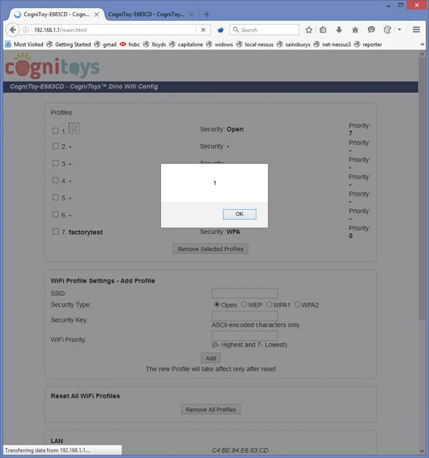Screen dimensions: 429x458
Task: Tick the checkbox for profile 3
Action: click(56, 163)
